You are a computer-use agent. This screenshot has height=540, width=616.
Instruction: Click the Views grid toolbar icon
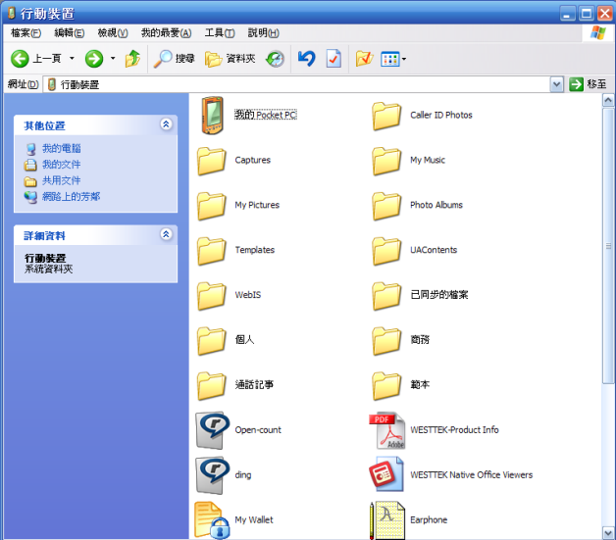[x=389, y=59]
